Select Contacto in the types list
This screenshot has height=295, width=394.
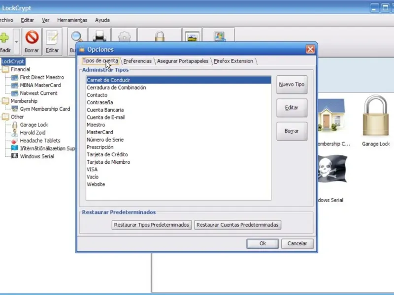178,95
